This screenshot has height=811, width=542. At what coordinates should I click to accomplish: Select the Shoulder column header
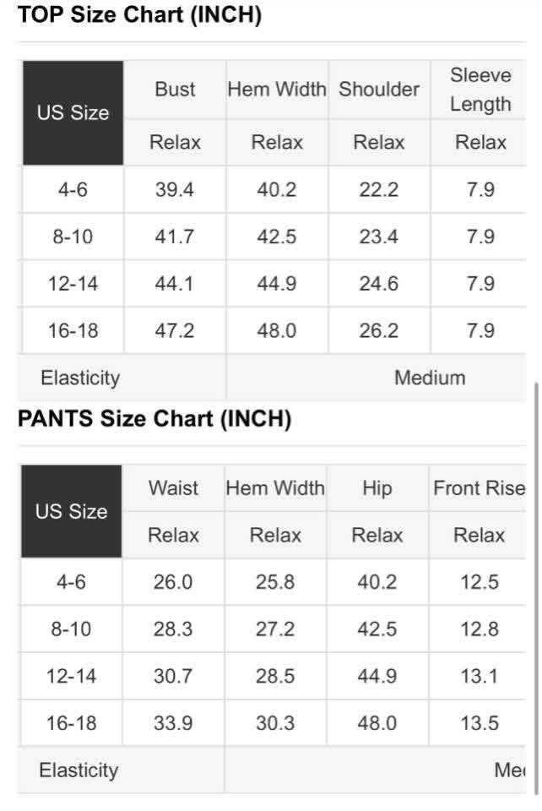[379, 90]
